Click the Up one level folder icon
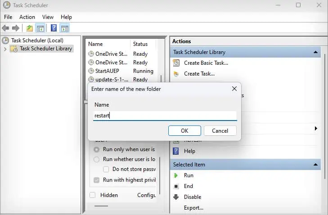Viewport: 328px width, 215px height. [30, 28]
